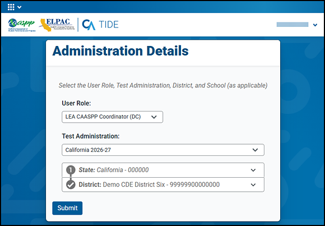Image resolution: width=325 pixels, height=226 pixels.
Task: Expand the State California row
Action: tap(163, 170)
